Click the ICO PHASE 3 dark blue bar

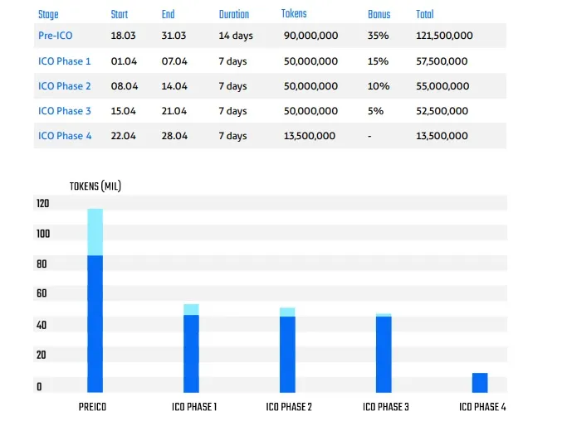(384, 355)
